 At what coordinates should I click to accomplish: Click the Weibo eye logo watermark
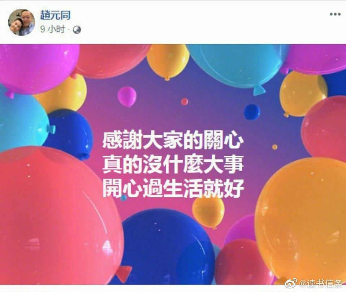click(x=291, y=283)
